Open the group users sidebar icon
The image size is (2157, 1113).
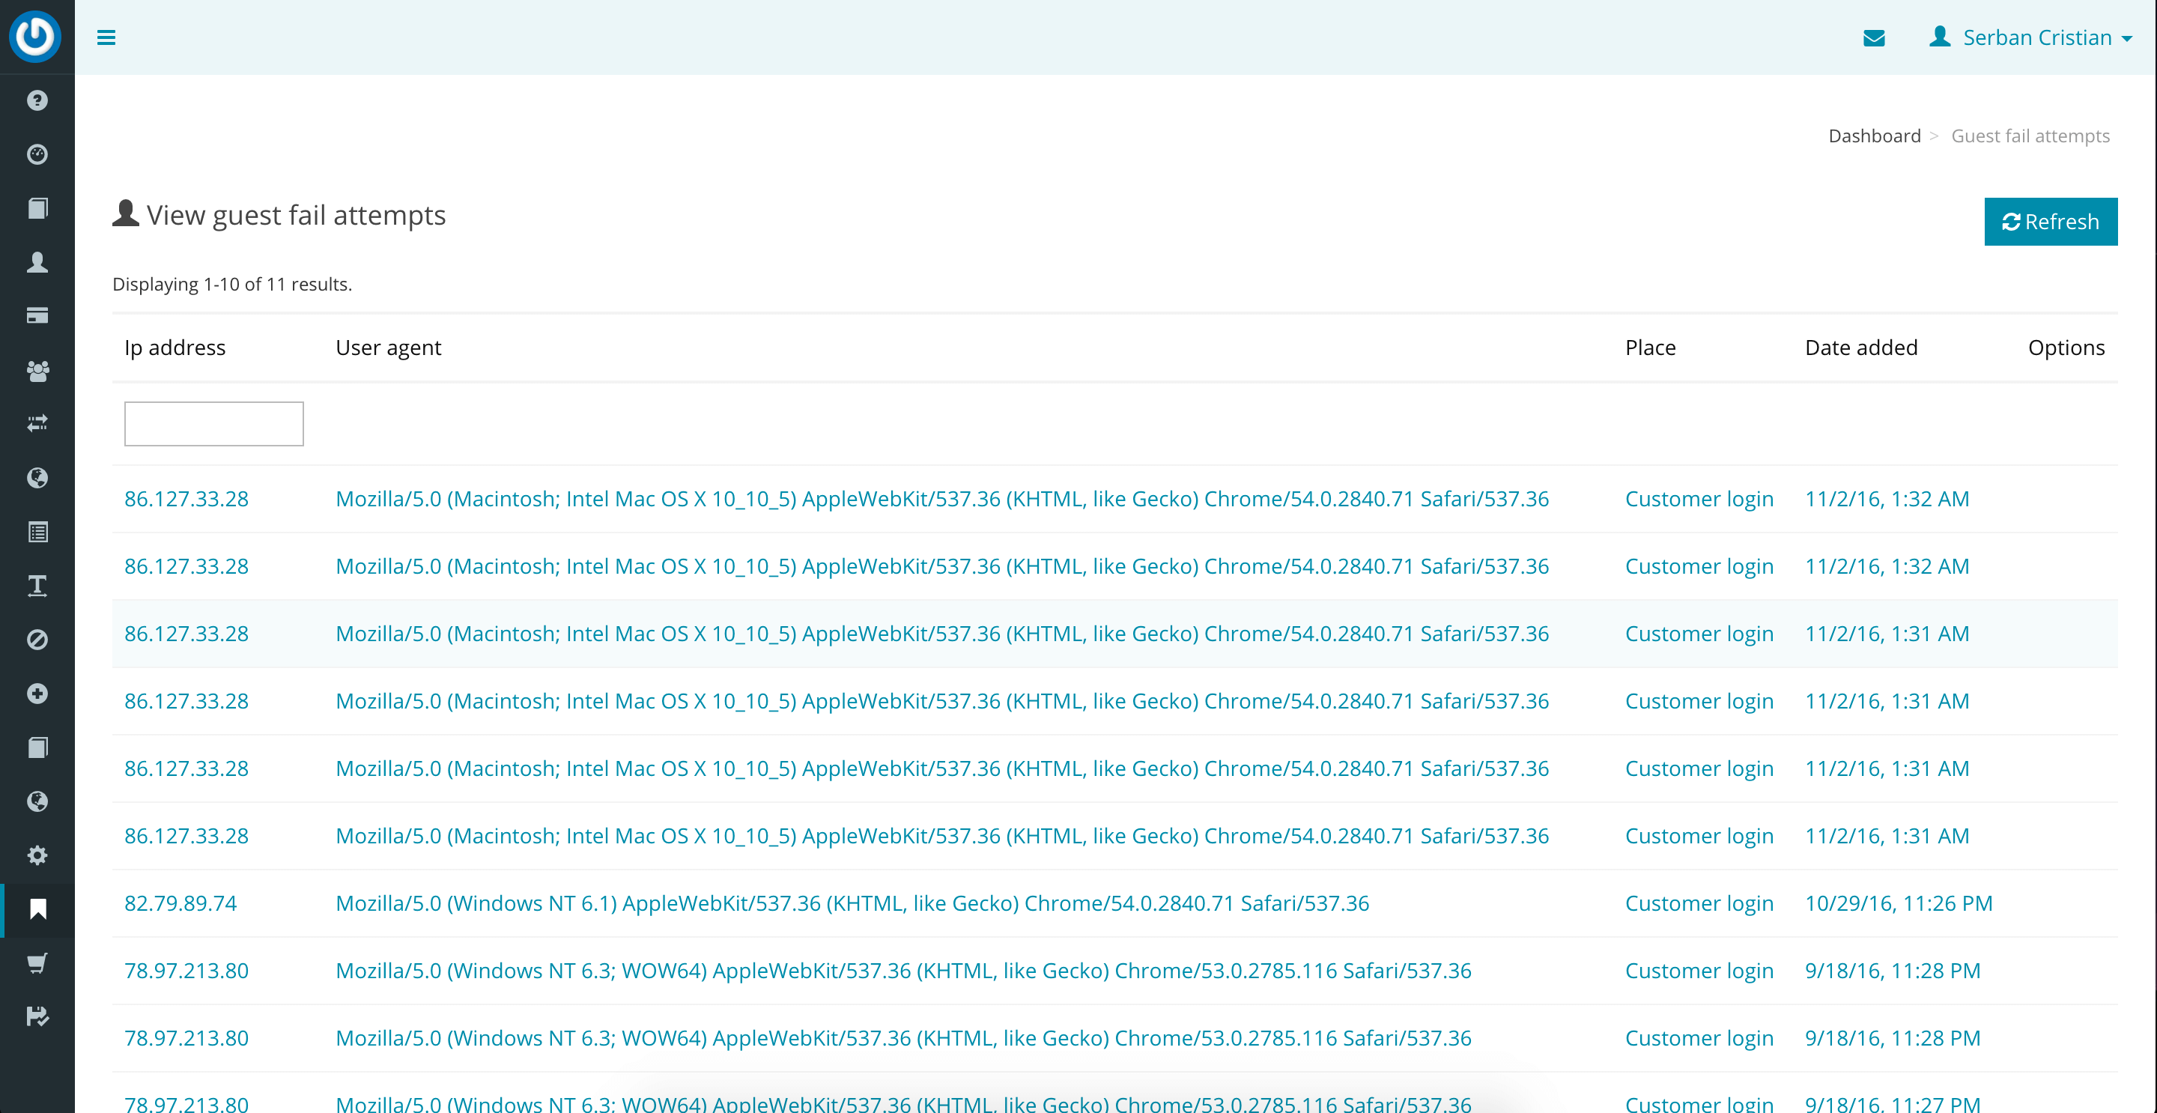click(x=37, y=370)
